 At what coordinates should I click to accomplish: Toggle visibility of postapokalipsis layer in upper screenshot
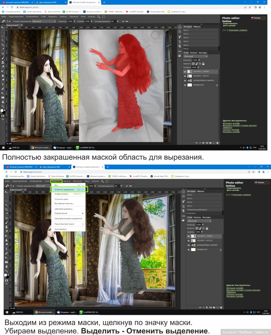pyautogui.click(x=185, y=81)
